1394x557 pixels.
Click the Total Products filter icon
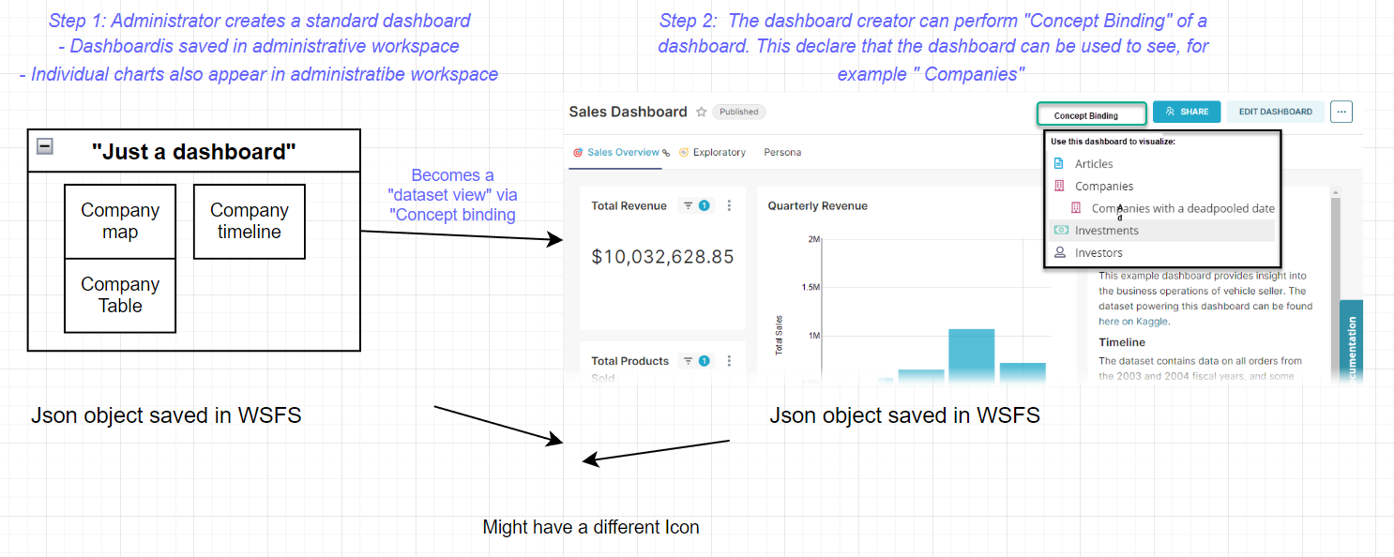point(688,361)
